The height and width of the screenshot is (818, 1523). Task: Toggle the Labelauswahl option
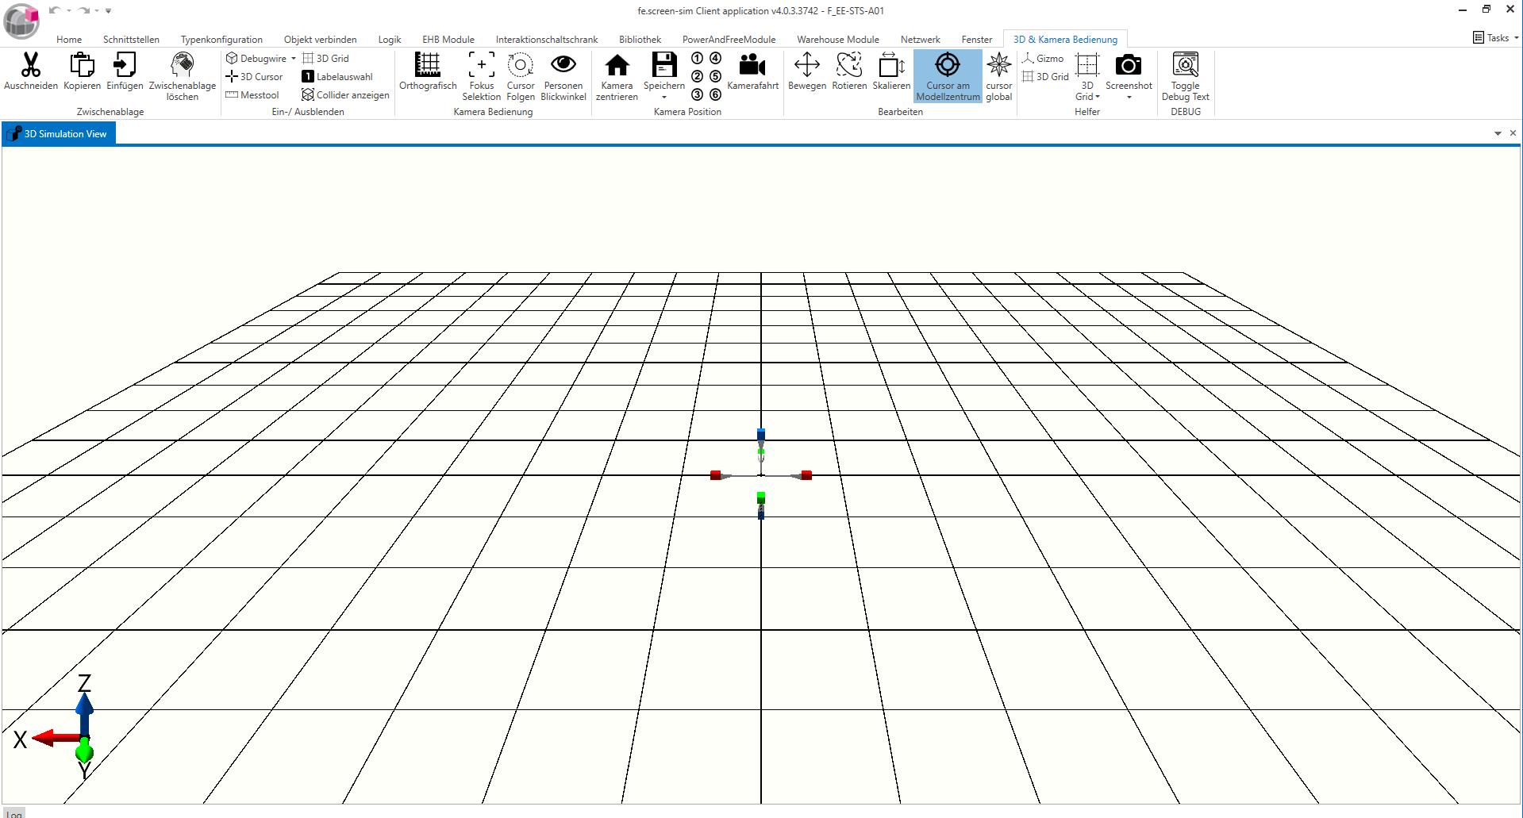click(337, 76)
